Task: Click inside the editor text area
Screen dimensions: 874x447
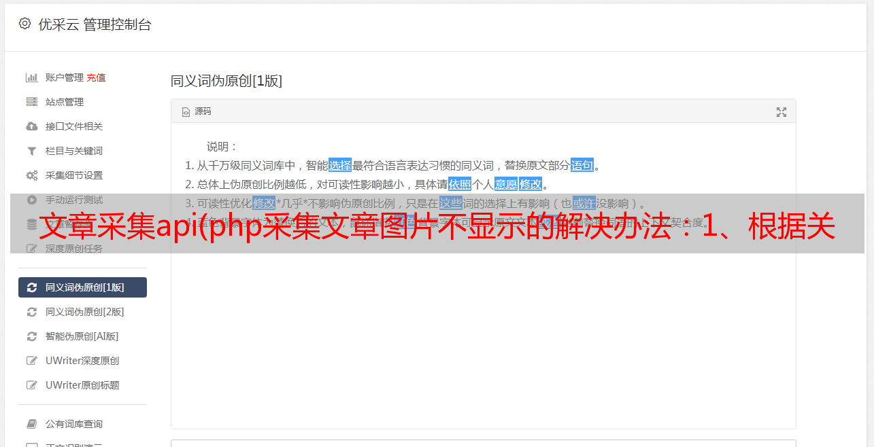Action: tap(483, 326)
